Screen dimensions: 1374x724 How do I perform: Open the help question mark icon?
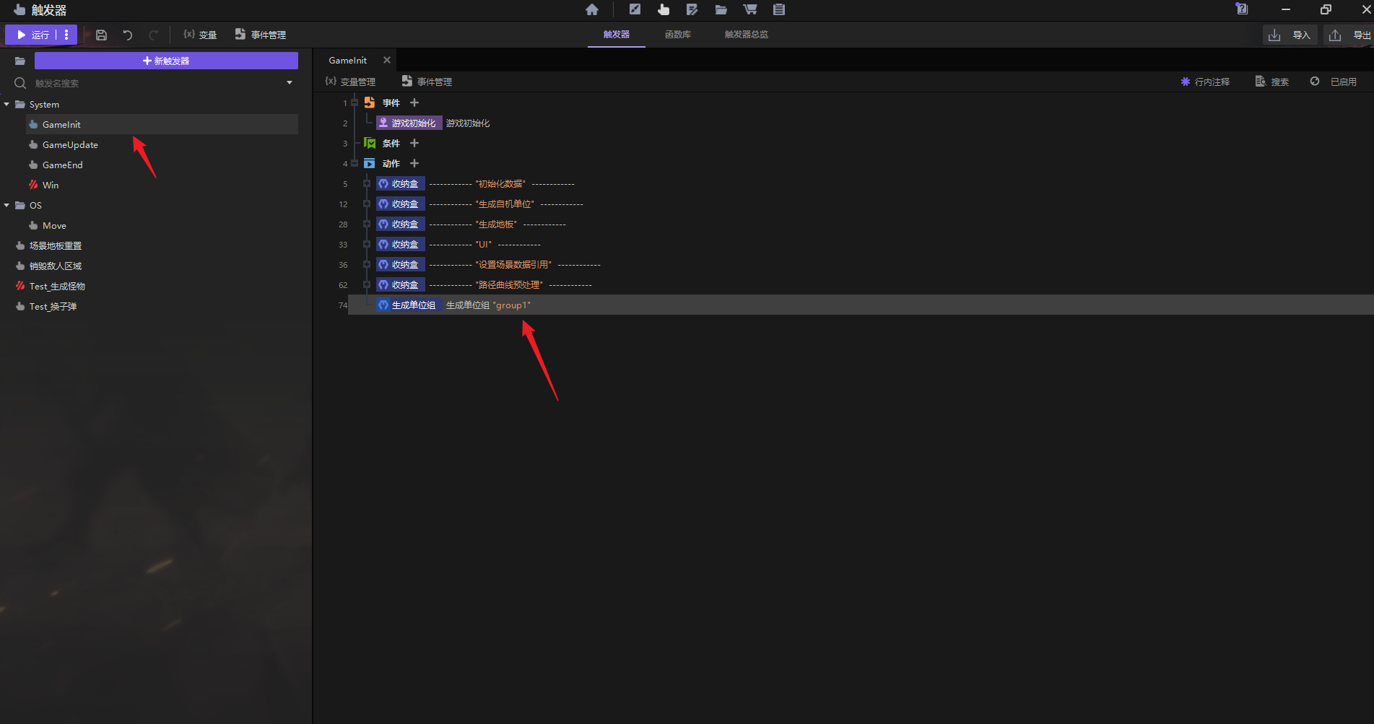point(1242,9)
